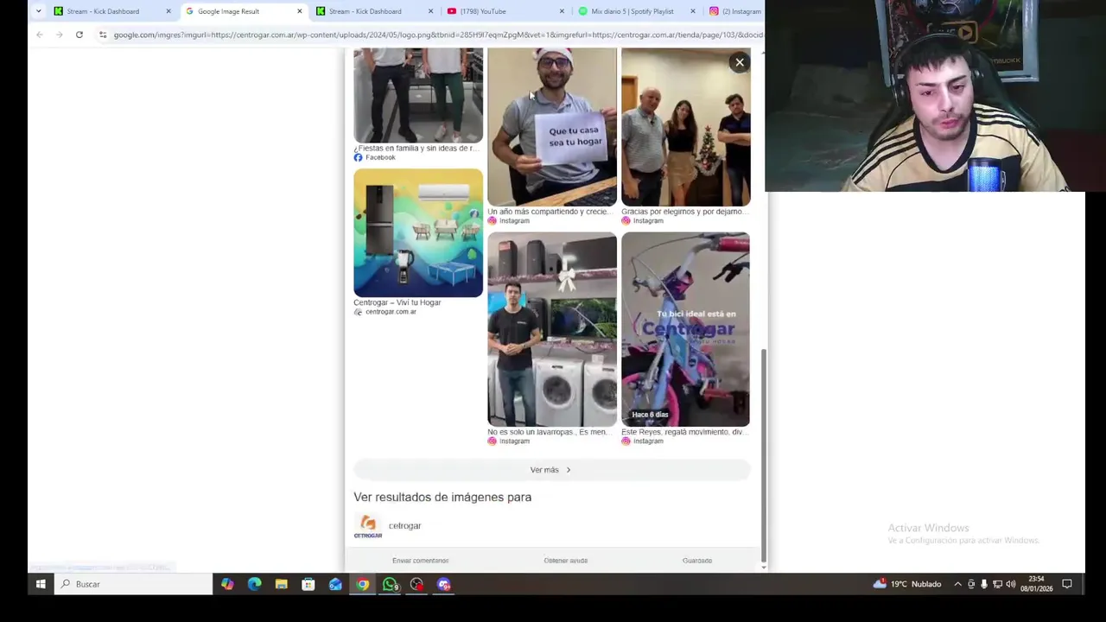Open the clock showing 23:54
Viewport: 1106px width, 622px height.
(x=1037, y=584)
